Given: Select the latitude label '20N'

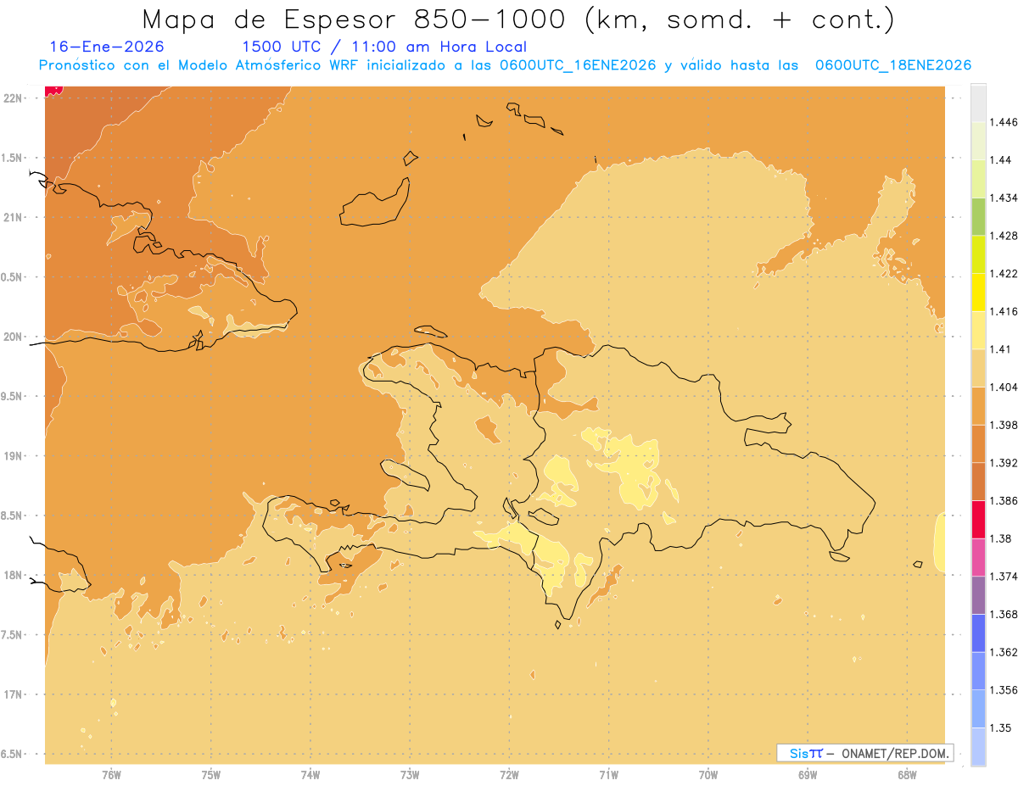Looking at the screenshot, I should coord(14,337).
